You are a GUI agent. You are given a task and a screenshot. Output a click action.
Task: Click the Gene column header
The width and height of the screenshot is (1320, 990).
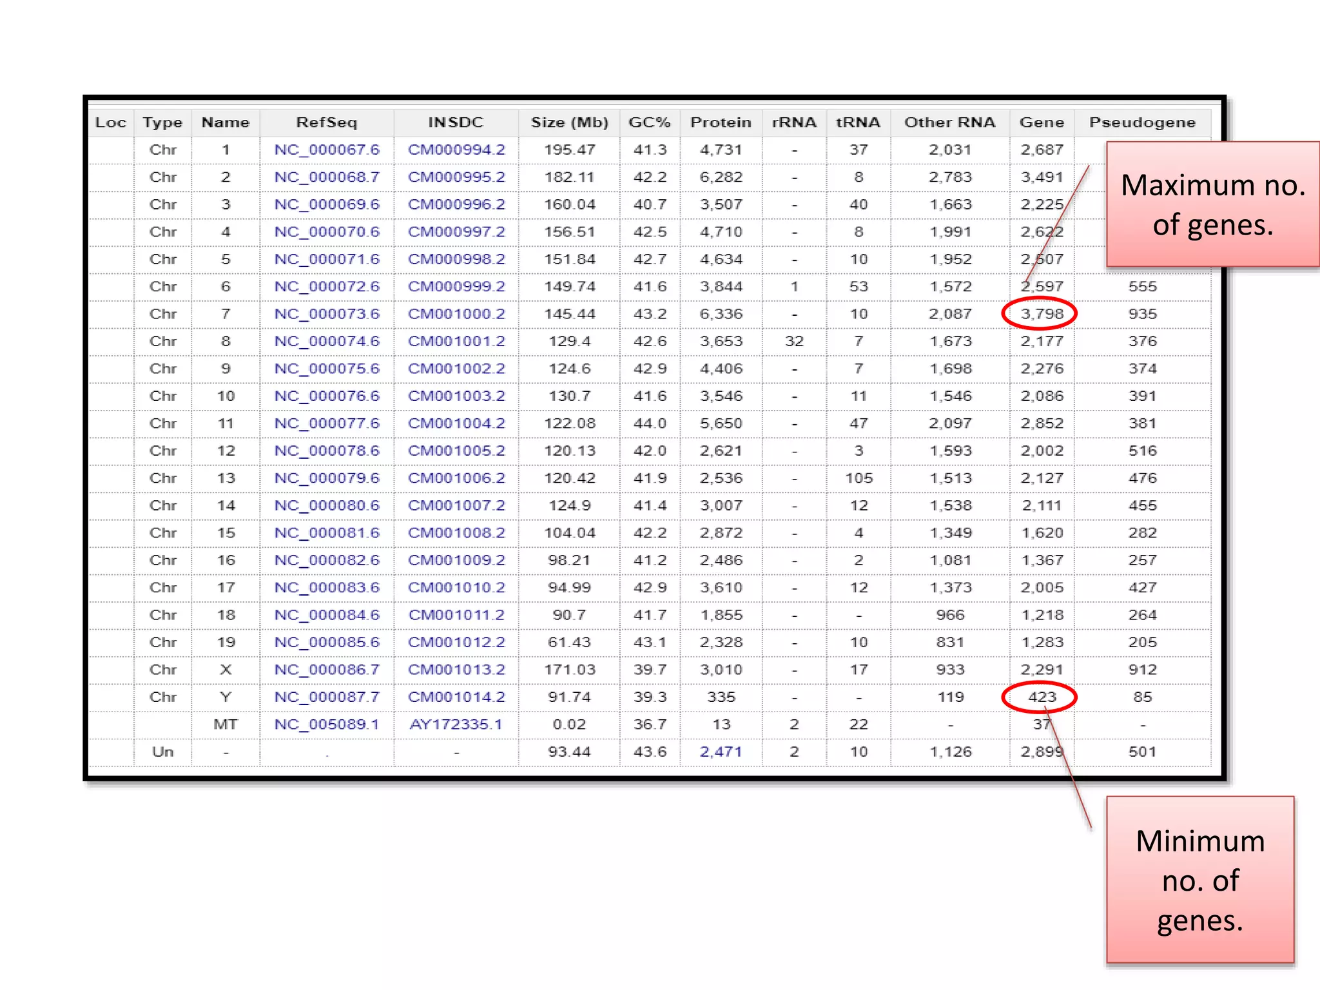point(1042,122)
